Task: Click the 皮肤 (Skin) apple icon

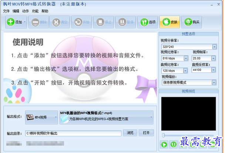Action: (166, 22)
